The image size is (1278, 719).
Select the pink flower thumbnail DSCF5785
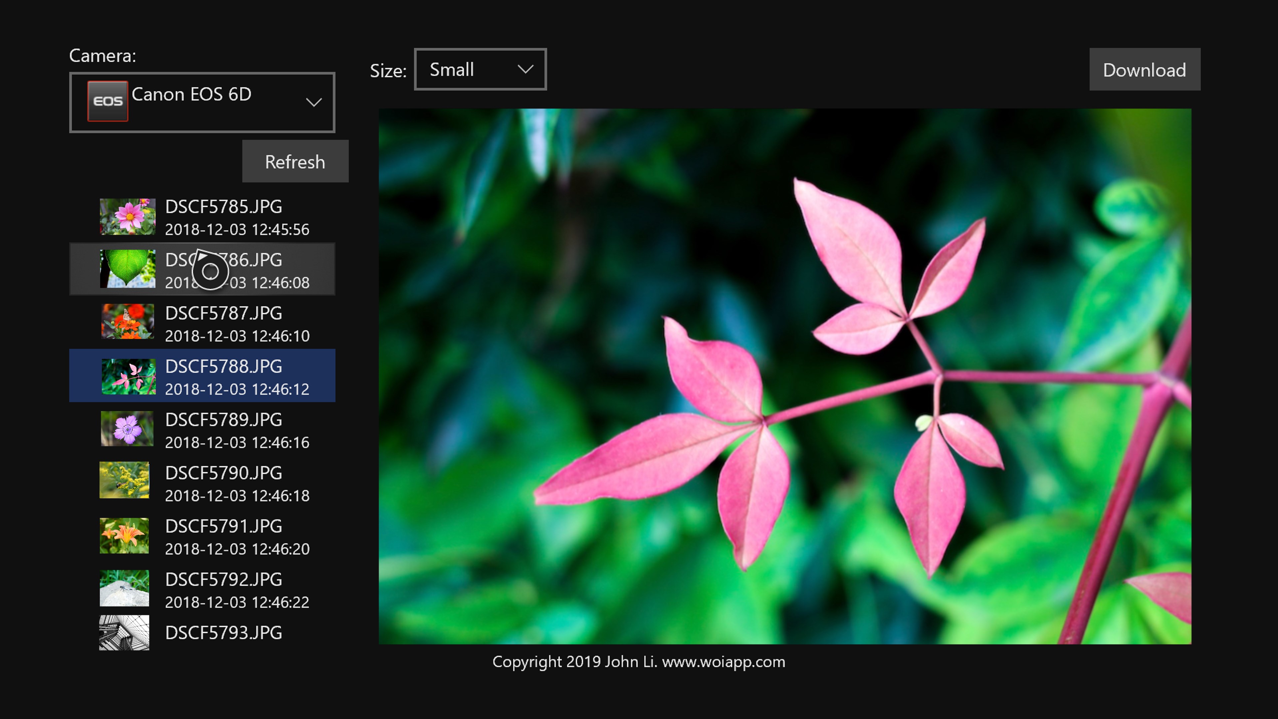(x=127, y=216)
